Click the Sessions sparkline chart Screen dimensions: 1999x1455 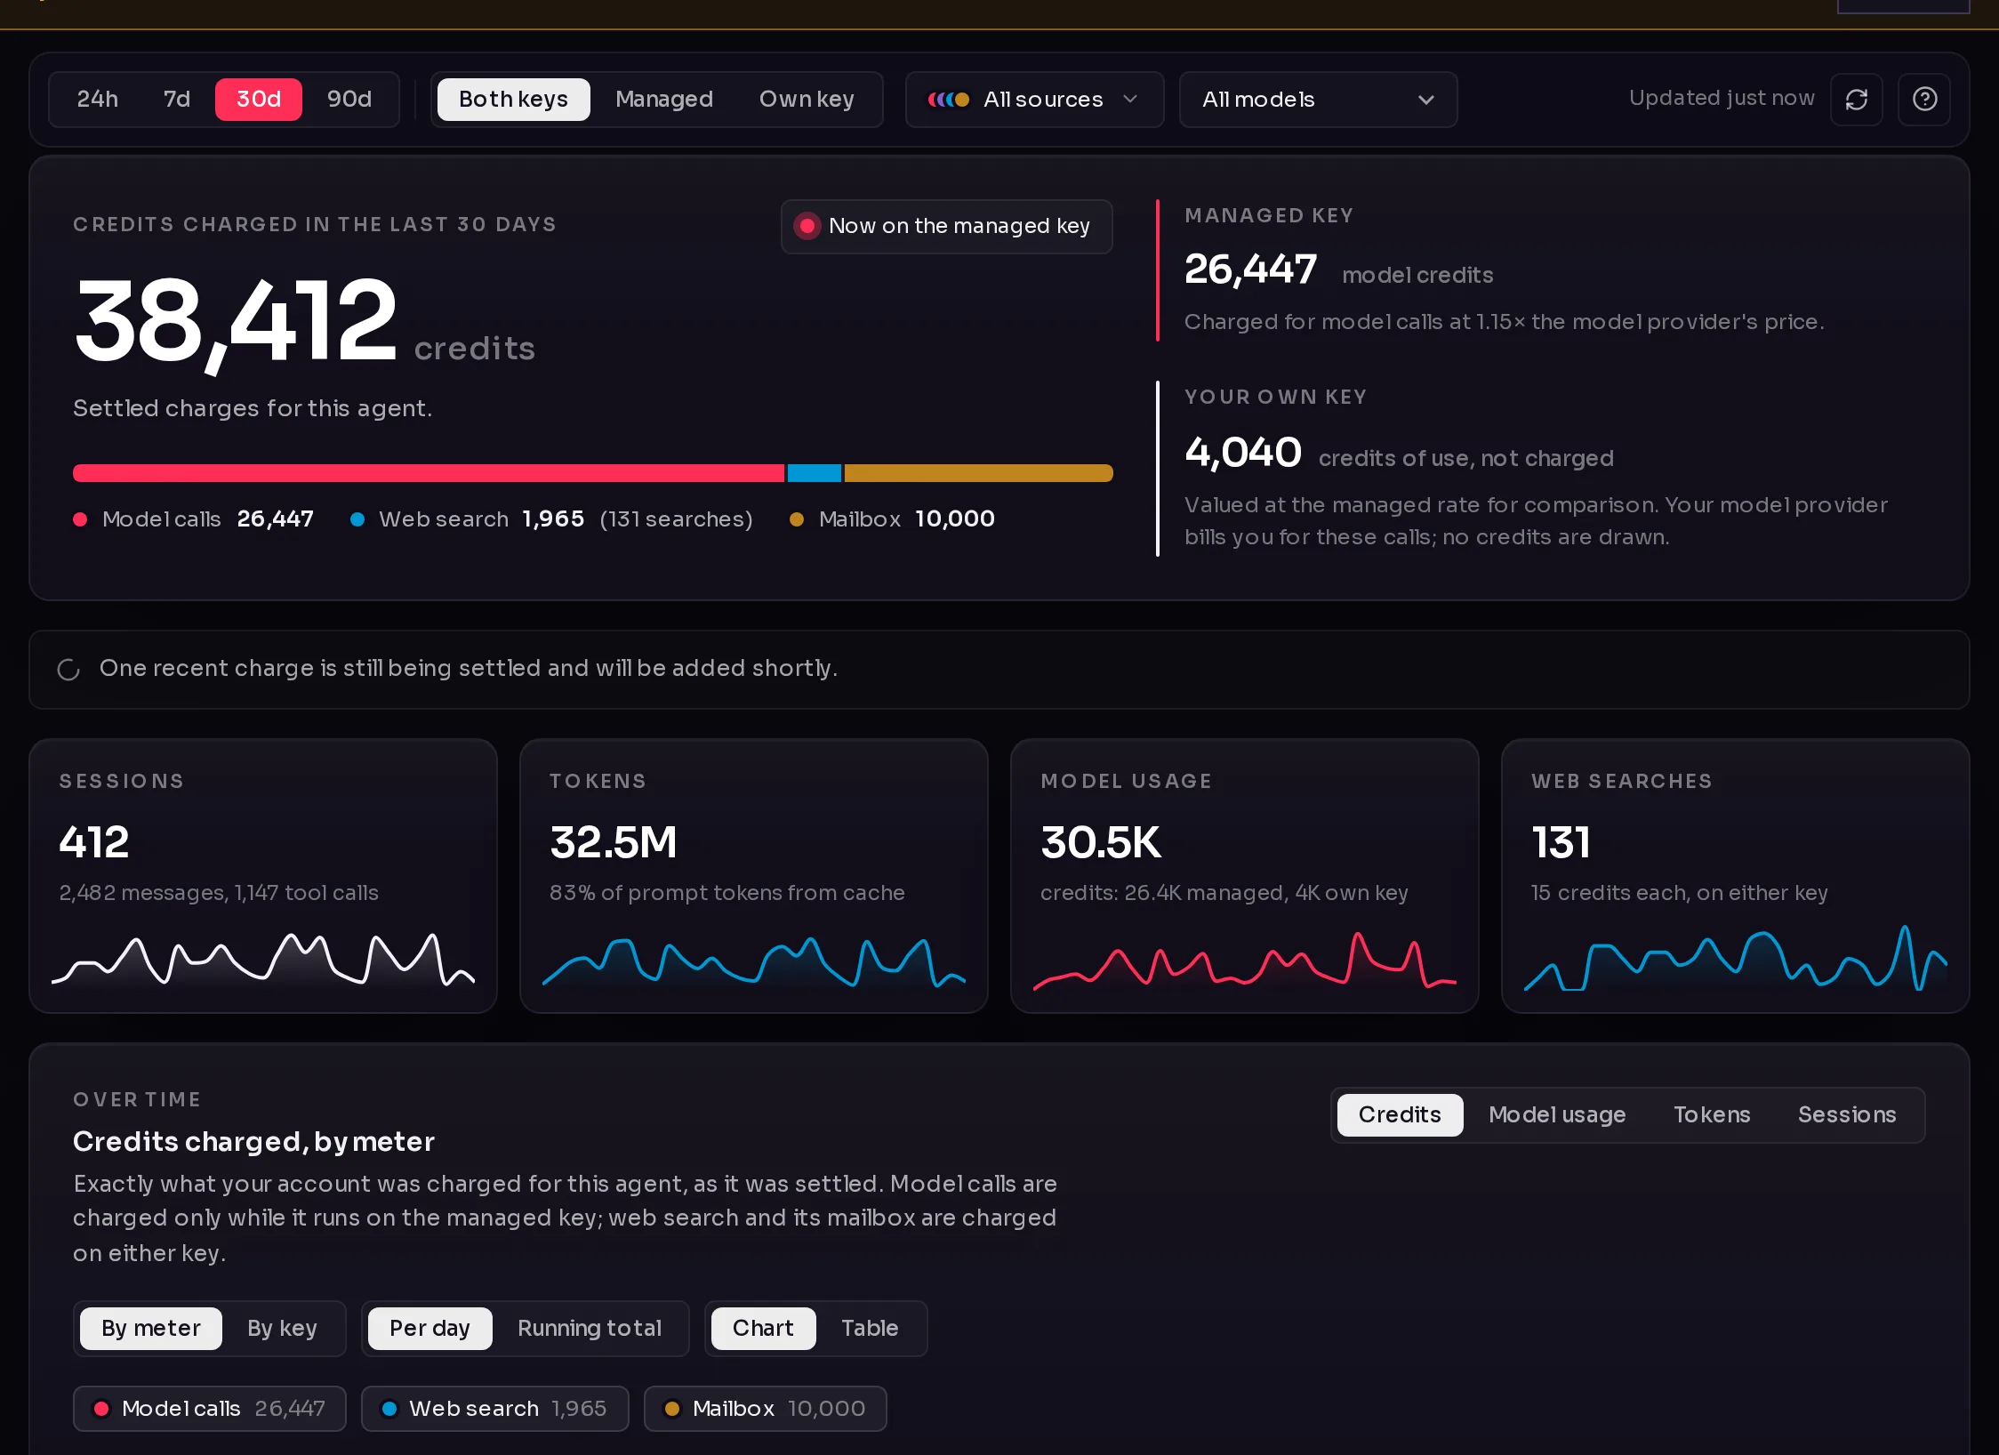tap(263, 959)
